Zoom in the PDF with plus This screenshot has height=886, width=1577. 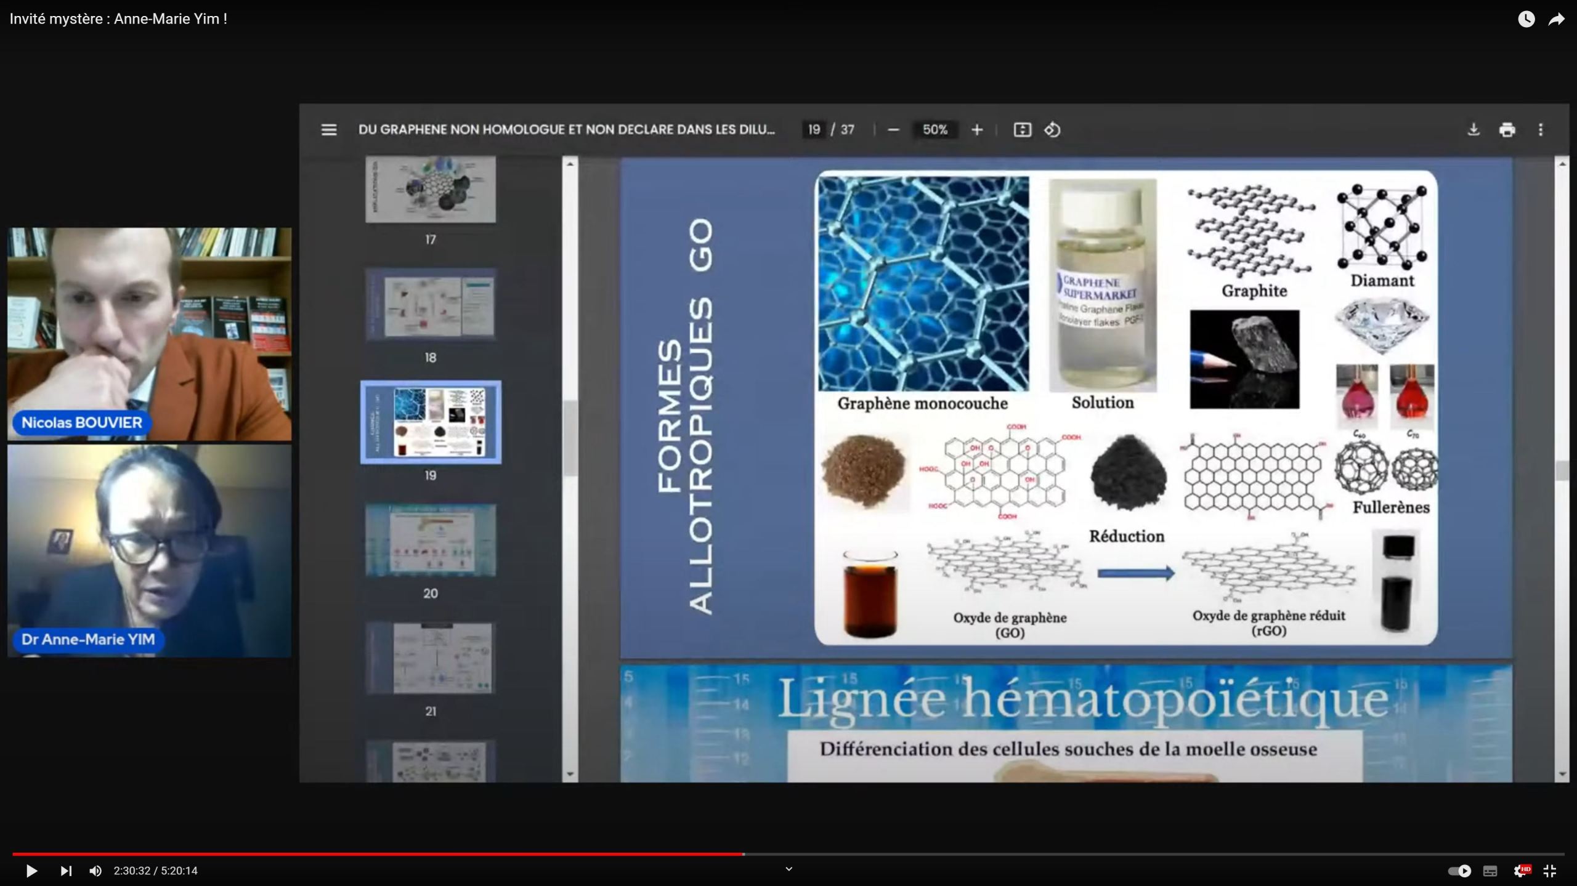[x=977, y=130]
